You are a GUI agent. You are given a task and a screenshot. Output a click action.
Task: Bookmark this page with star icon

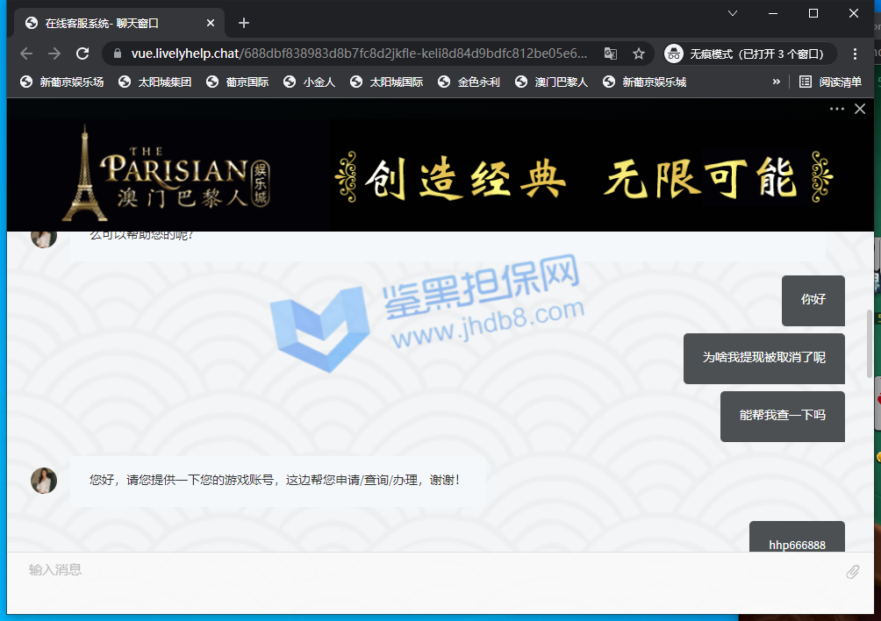639,54
